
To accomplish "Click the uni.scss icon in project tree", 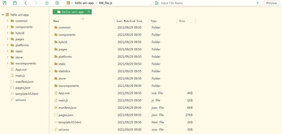I will (x=12, y=100).
